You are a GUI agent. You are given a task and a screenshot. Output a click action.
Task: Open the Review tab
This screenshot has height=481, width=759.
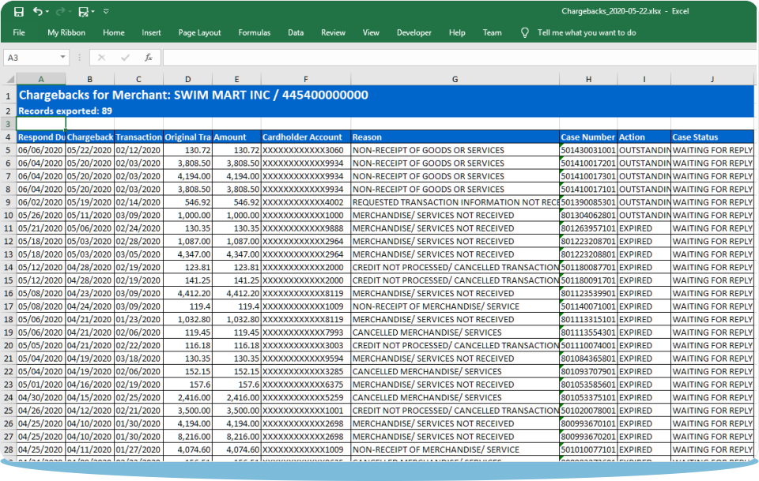coord(333,33)
